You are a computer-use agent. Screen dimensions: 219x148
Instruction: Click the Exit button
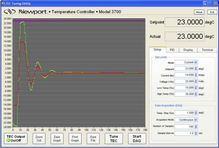tap(211, 12)
